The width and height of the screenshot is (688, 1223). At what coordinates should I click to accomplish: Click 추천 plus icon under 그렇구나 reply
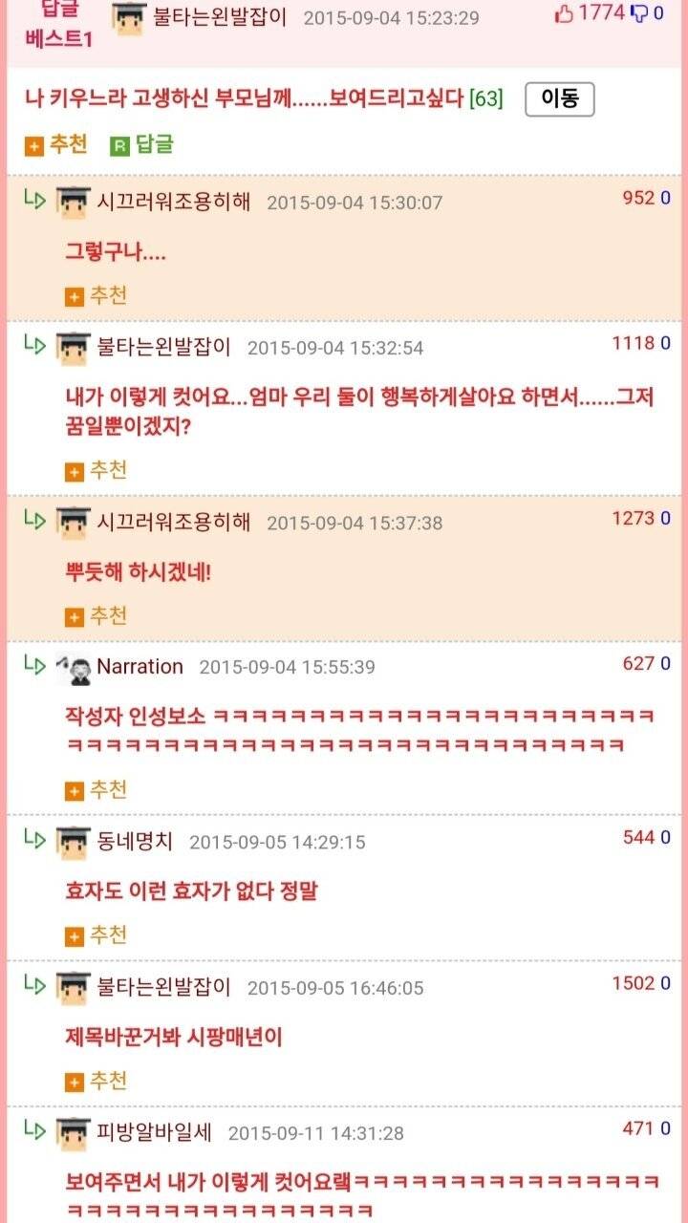[75, 296]
